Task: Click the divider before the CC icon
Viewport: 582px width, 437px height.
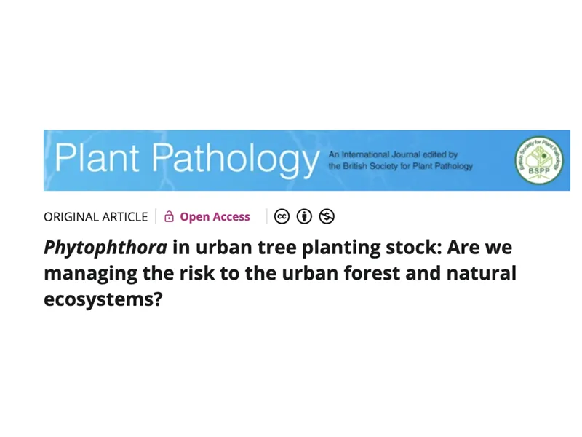Action: coord(266,216)
